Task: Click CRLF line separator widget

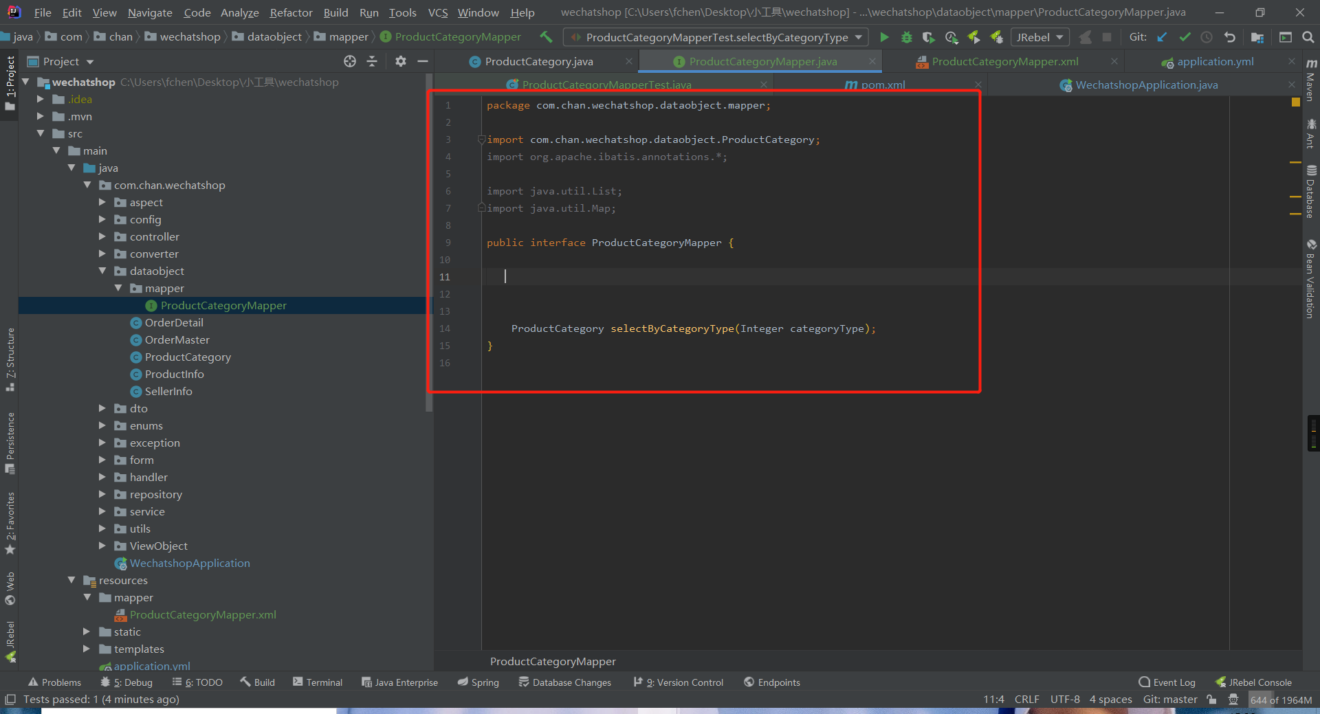Action: tap(1026, 700)
